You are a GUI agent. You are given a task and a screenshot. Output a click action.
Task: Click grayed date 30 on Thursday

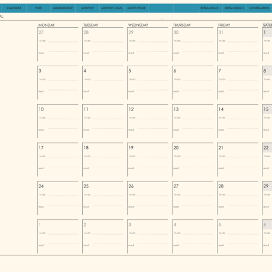[176, 33]
